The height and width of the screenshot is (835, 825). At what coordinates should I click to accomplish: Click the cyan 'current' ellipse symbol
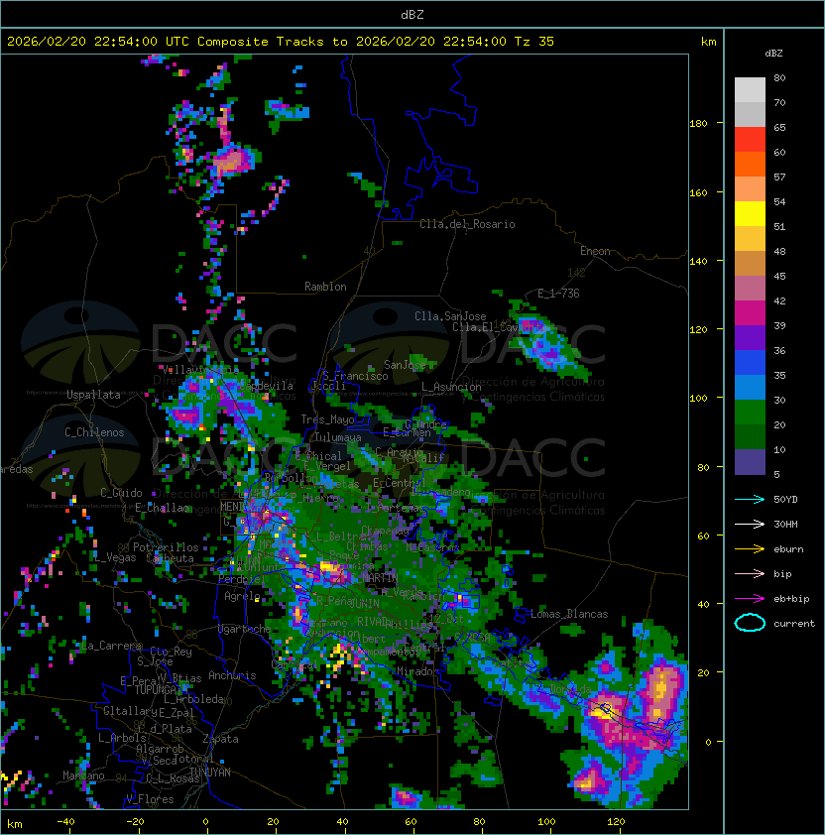[x=750, y=623]
